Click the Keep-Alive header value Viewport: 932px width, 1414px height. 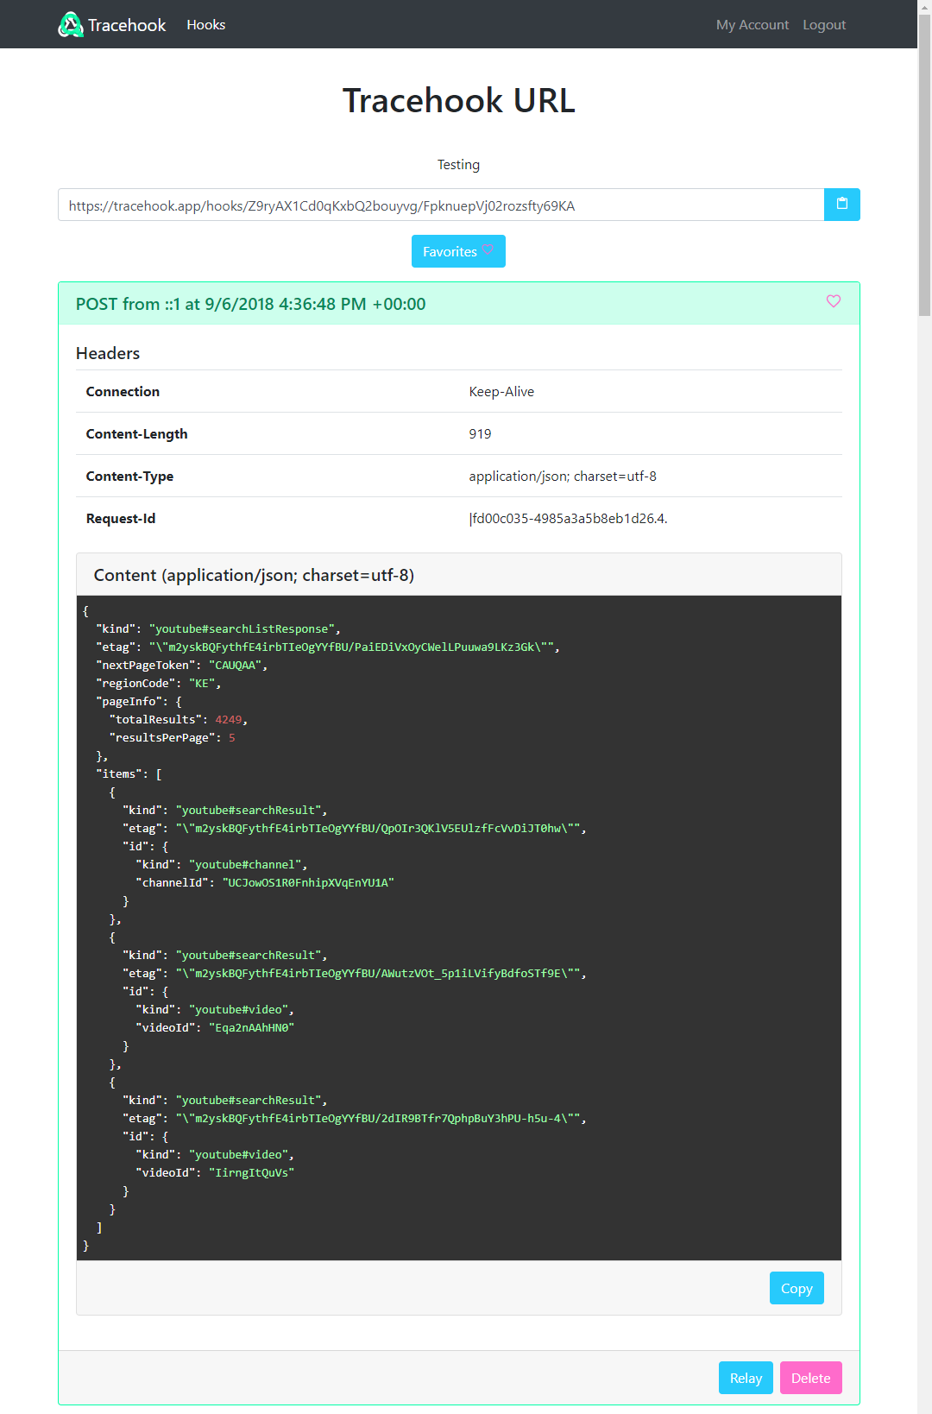501,392
